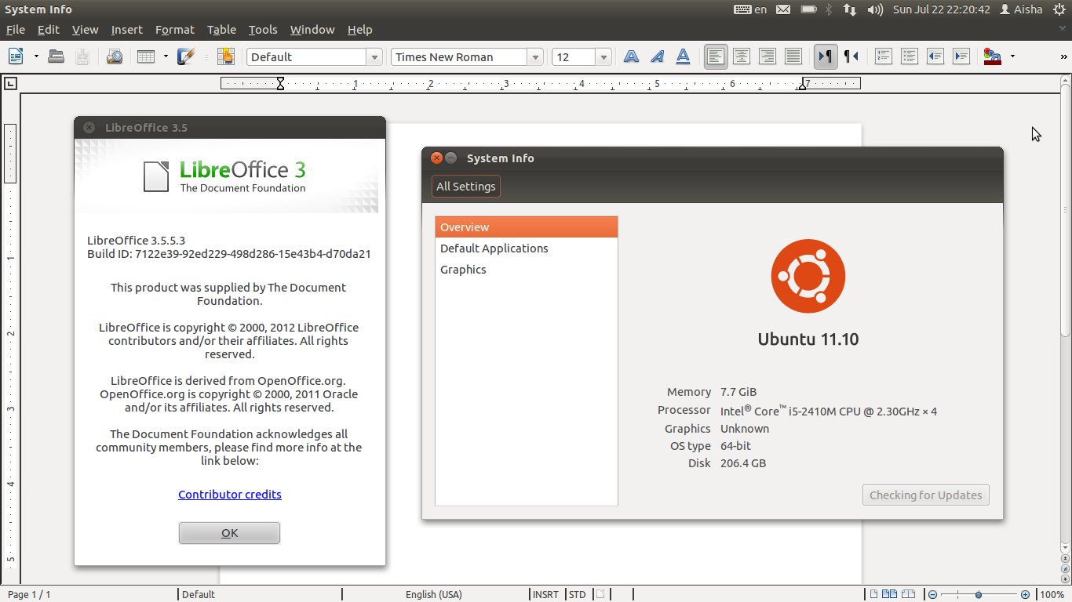Select Overview in System Info sidebar

(527, 227)
